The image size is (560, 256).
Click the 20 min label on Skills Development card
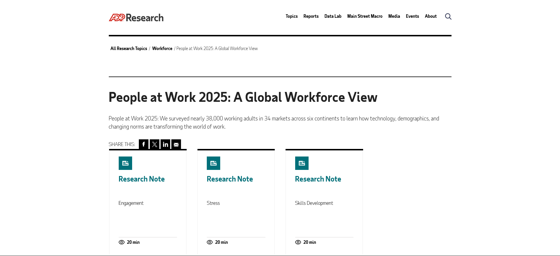tap(310, 242)
